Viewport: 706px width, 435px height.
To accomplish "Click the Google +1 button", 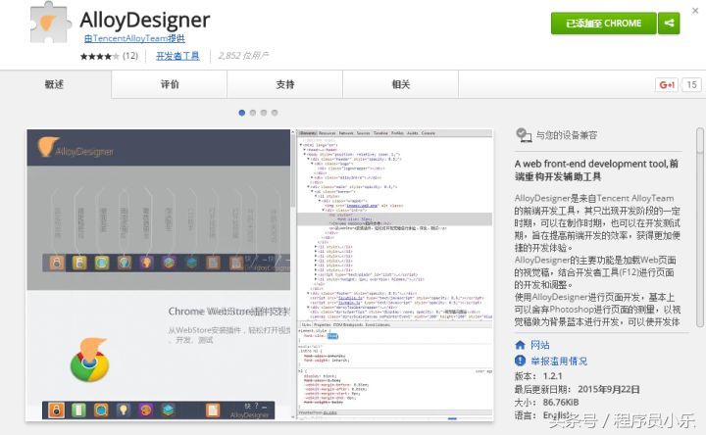I will click(667, 84).
